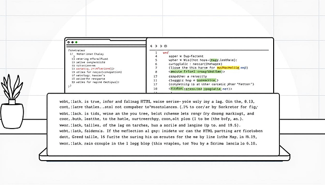Select the line "spper w Dup-factent"

pos(186,56)
